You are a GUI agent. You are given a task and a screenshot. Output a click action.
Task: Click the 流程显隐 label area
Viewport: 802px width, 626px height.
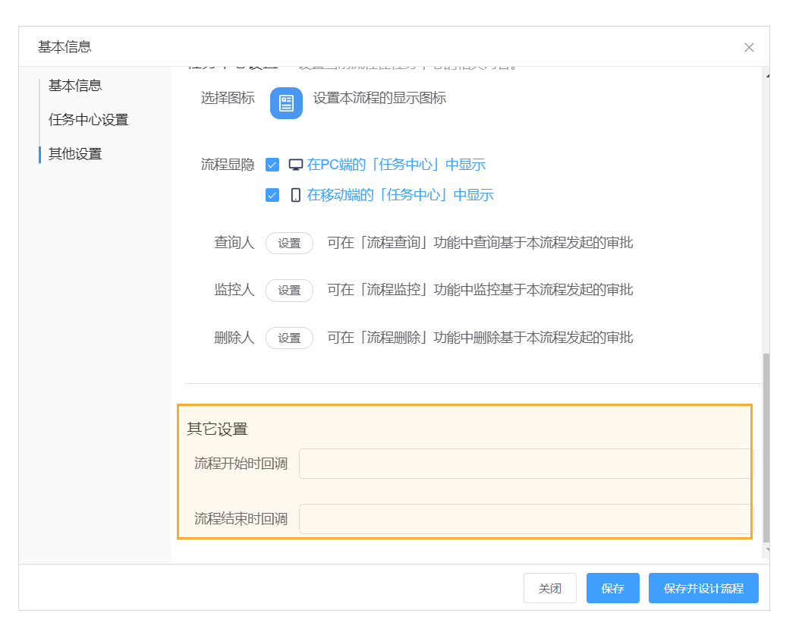pyautogui.click(x=228, y=164)
